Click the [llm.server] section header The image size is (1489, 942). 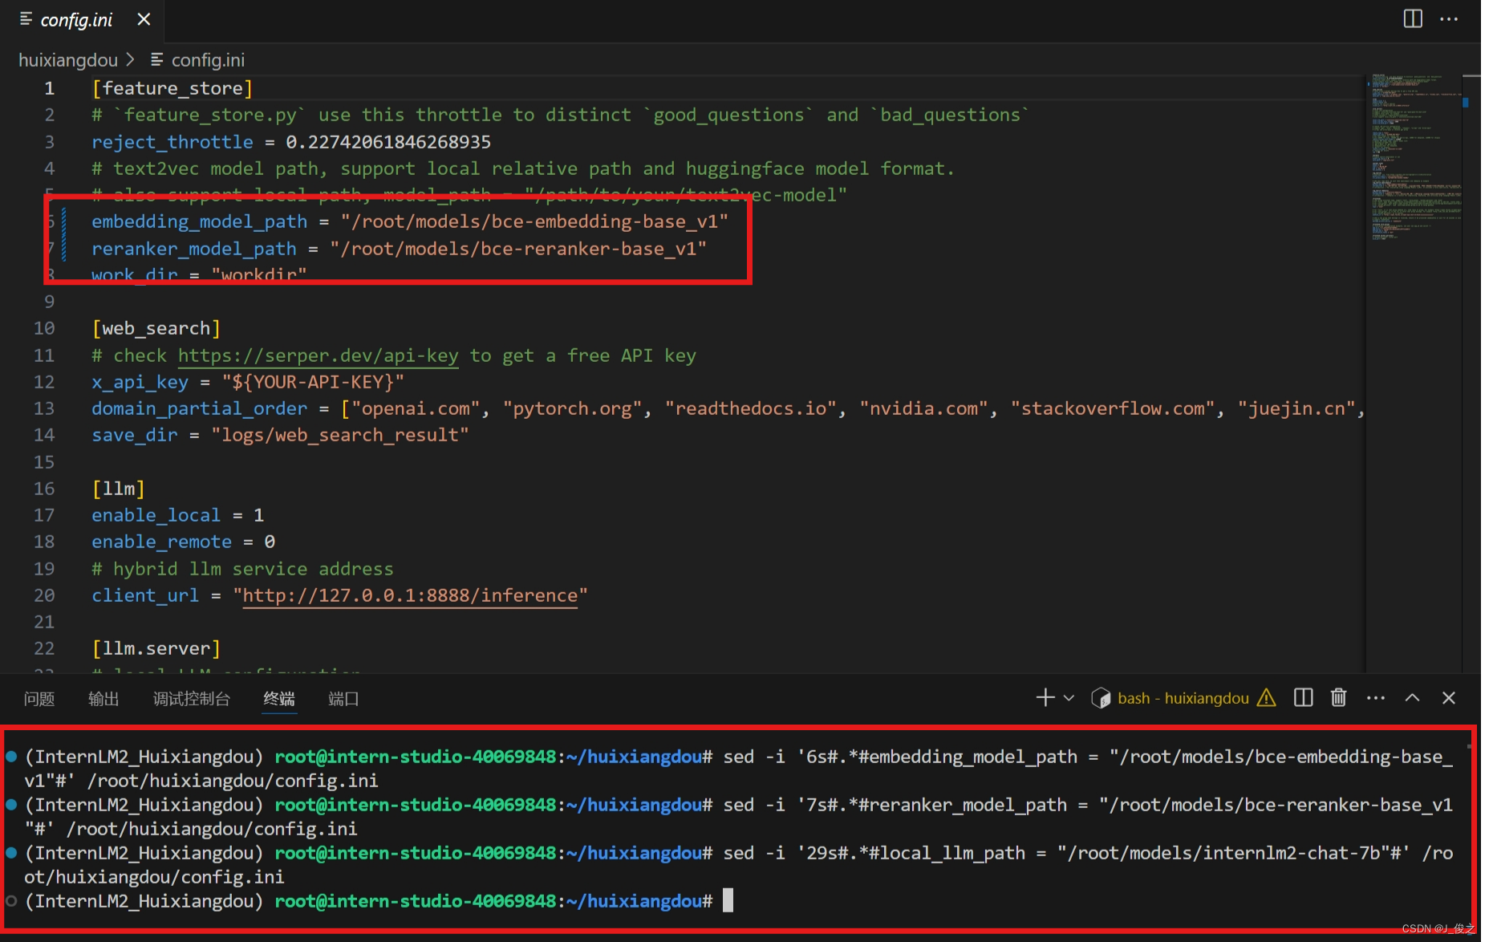click(x=156, y=648)
